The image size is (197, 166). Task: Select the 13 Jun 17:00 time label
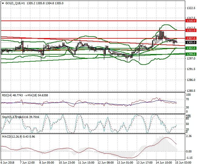pyautogui.click(x=144, y=163)
